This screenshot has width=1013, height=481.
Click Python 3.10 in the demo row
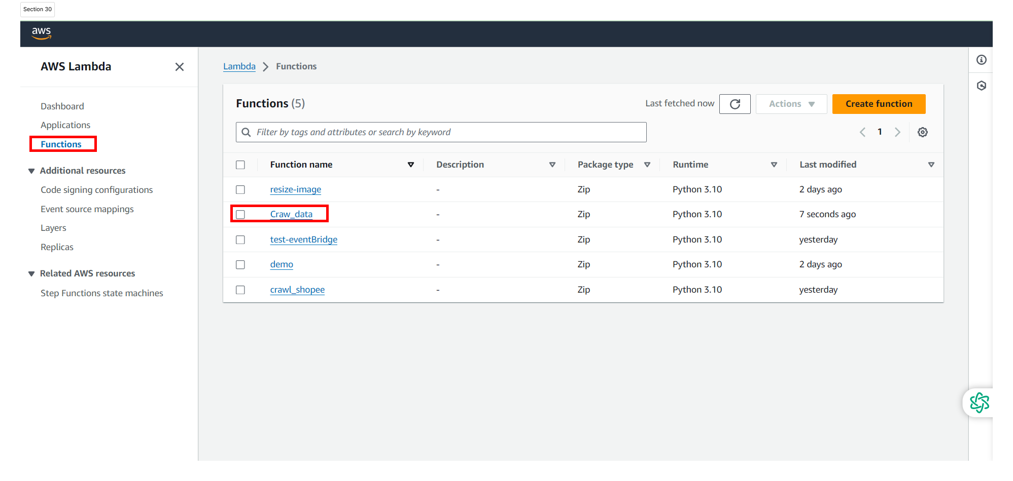[x=697, y=264]
